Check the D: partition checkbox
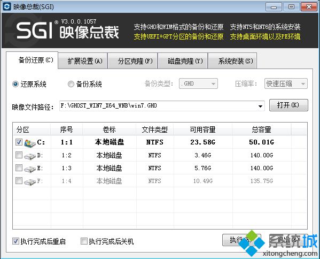The image size is (320, 259). click(19, 155)
